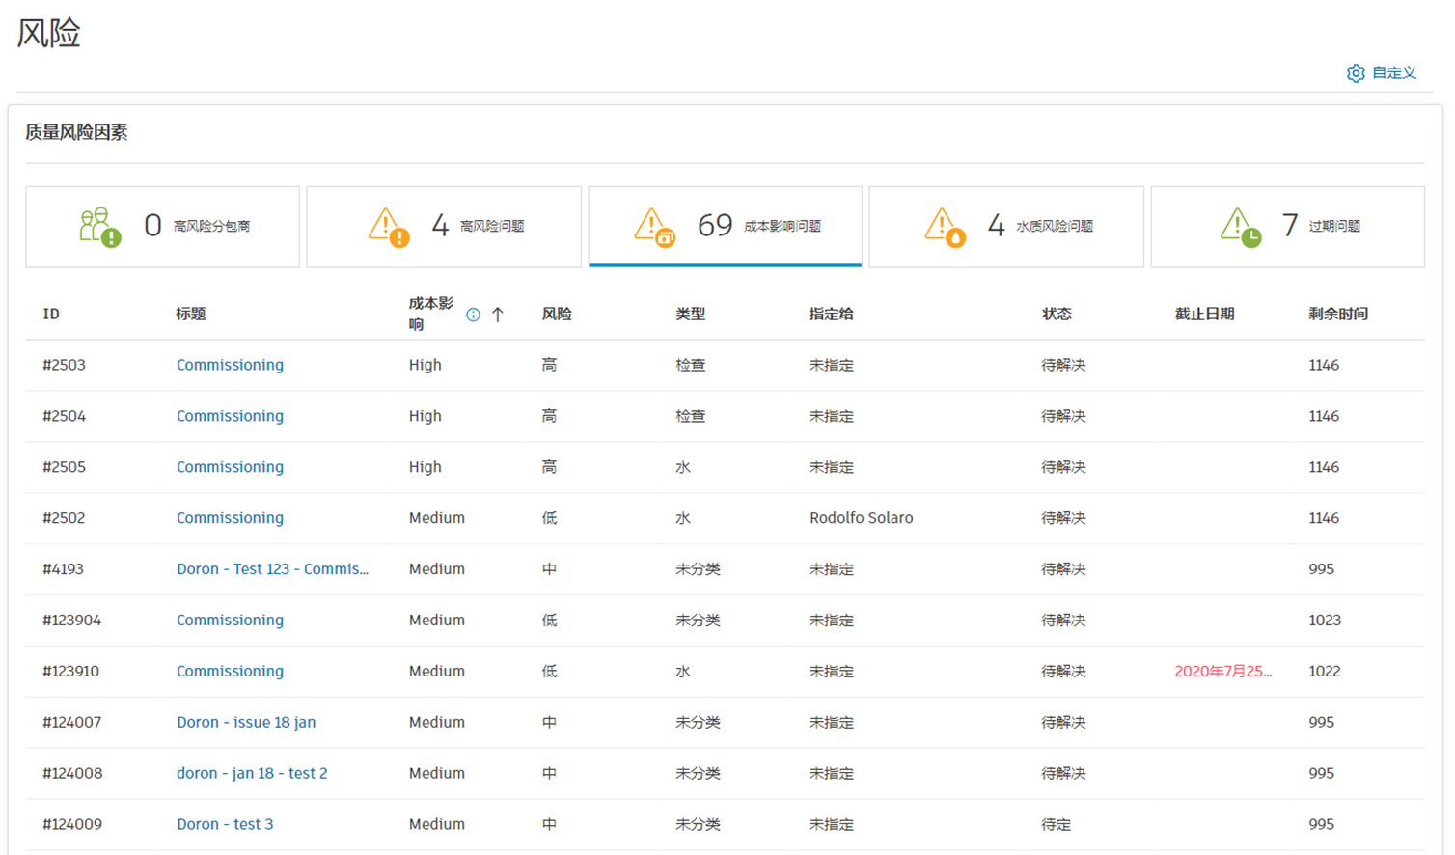Viewport: 1455px width, 855px height.
Task: Click the 自定义 gear icon
Action: 1356,73
